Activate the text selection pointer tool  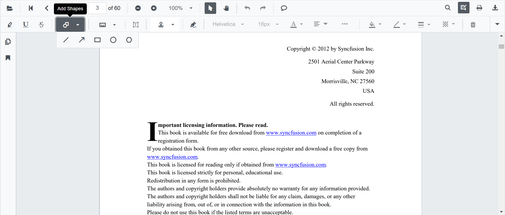coord(210,8)
